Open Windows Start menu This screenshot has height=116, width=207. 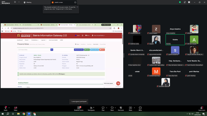[x=3, y=114]
